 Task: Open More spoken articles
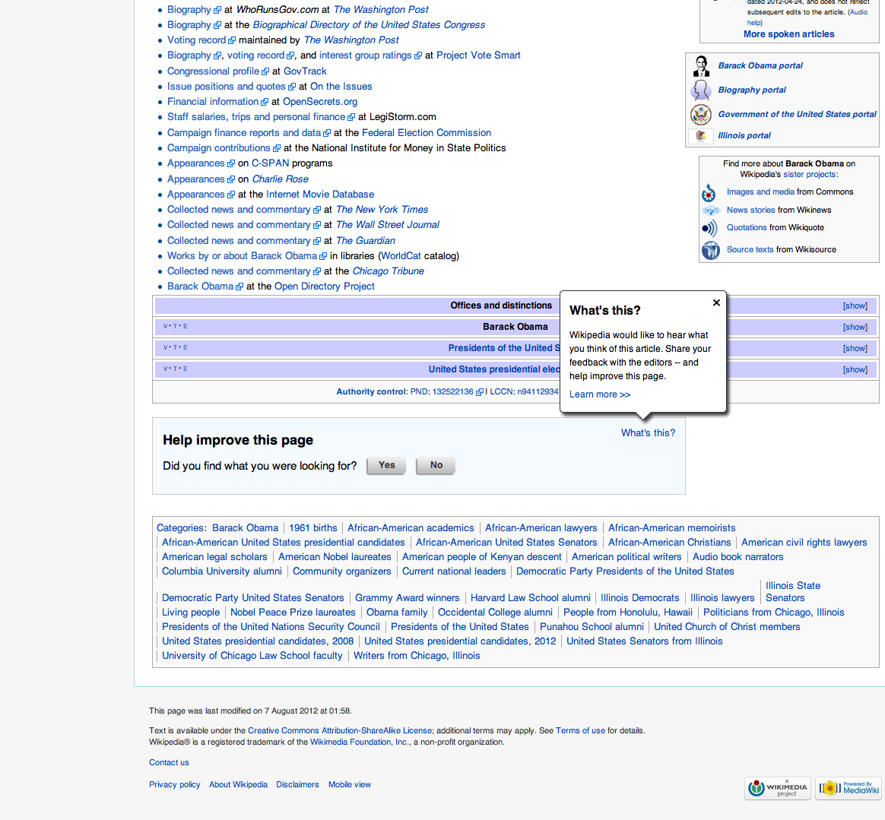tap(788, 34)
